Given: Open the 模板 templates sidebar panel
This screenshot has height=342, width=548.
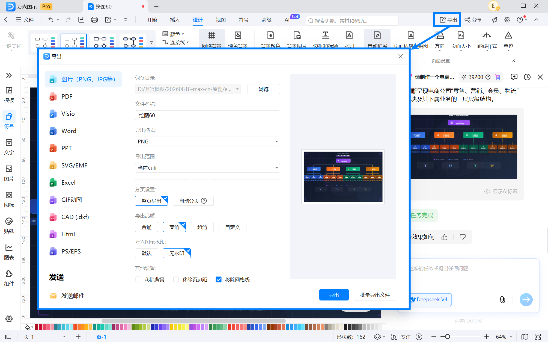Looking at the screenshot, I should (x=9, y=95).
